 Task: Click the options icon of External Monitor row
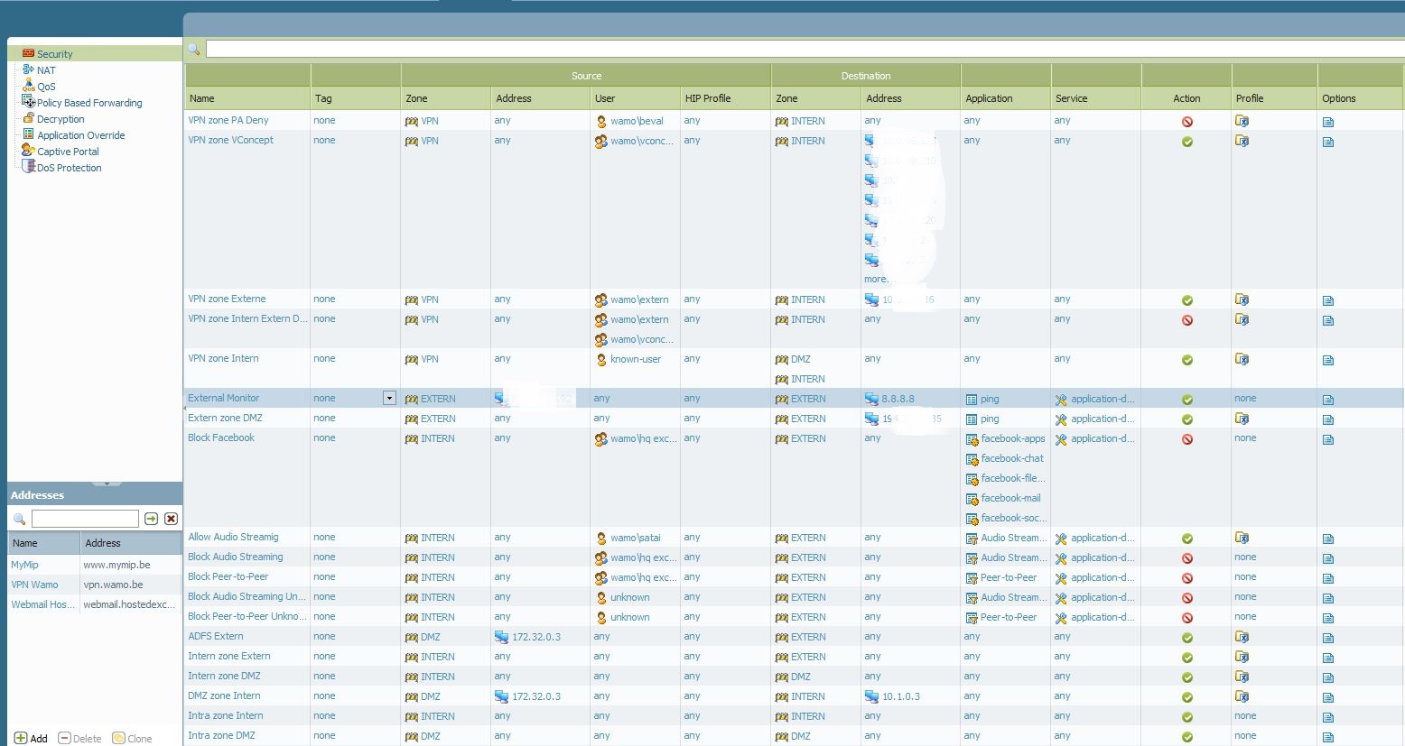pyautogui.click(x=1328, y=400)
